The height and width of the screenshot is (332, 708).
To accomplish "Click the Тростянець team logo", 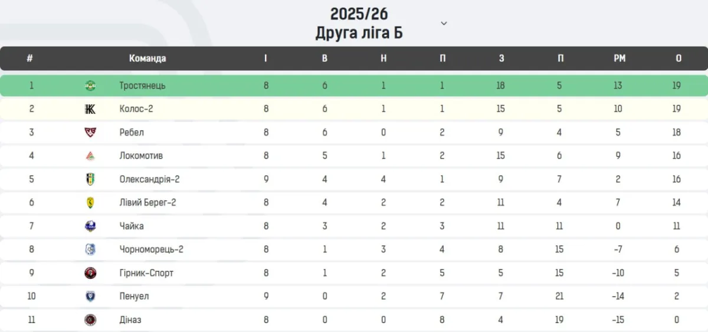I will coord(90,86).
